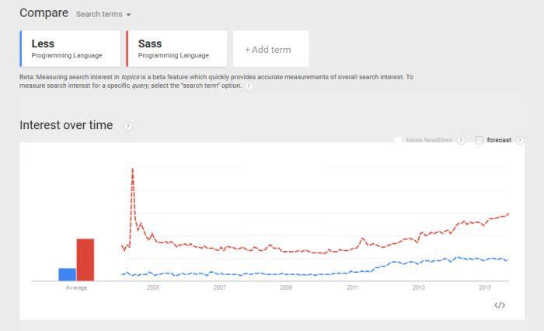Click the 2009 label on time axis
This screenshot has height=331, width=544.
[286, 288]
